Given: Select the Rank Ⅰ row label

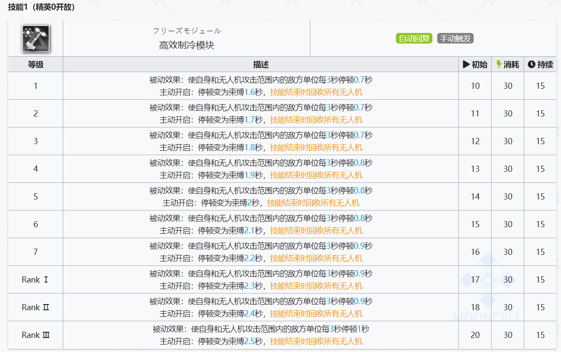Looking at the screenshot, I should [x=36, y=280].
